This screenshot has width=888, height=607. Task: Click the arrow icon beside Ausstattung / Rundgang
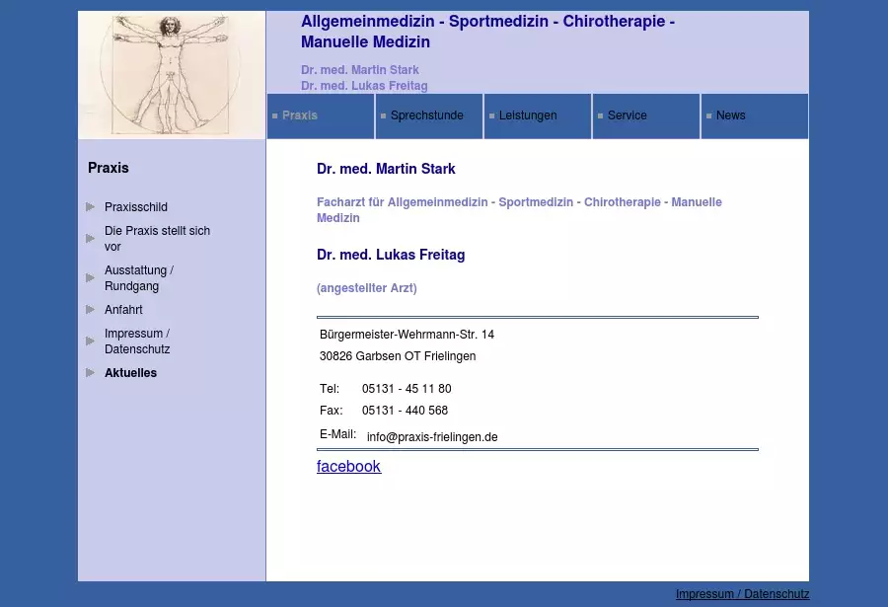[91, 278]
